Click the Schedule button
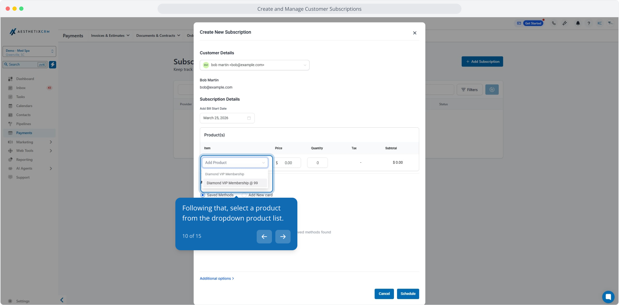Image resolution: width=619 pixels, height=305 pixels. pyautogui.click(x=408, y=294)
